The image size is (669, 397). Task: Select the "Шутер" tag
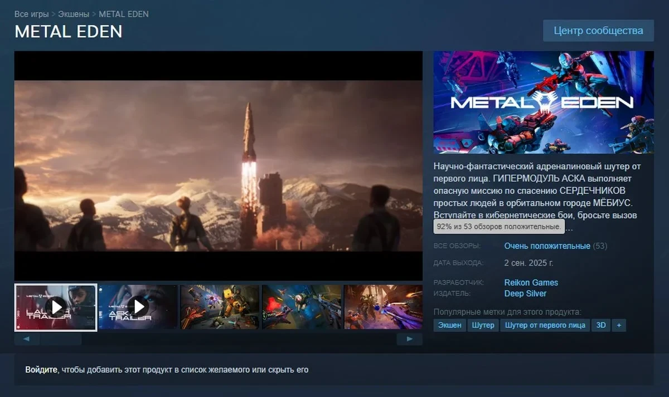coord(483,325)
